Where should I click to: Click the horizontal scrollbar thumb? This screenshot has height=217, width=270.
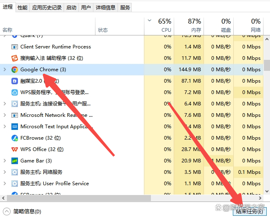79,198
